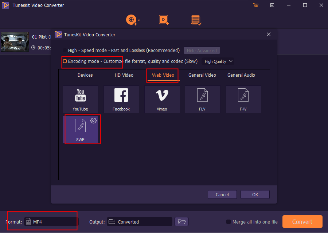Start conversion with Convert button
The width and height of the screenshot is (328, 233).
pyautogui.click(x=302, y=221)
